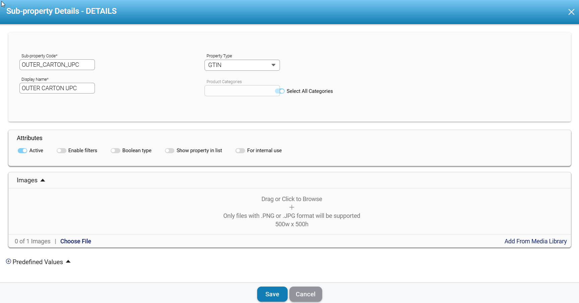
Task: Turn on Boolean type switch
Action: tap(115, 150)
